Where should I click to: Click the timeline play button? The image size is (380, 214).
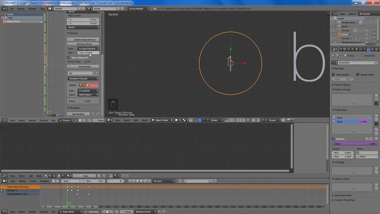[141, 181]
